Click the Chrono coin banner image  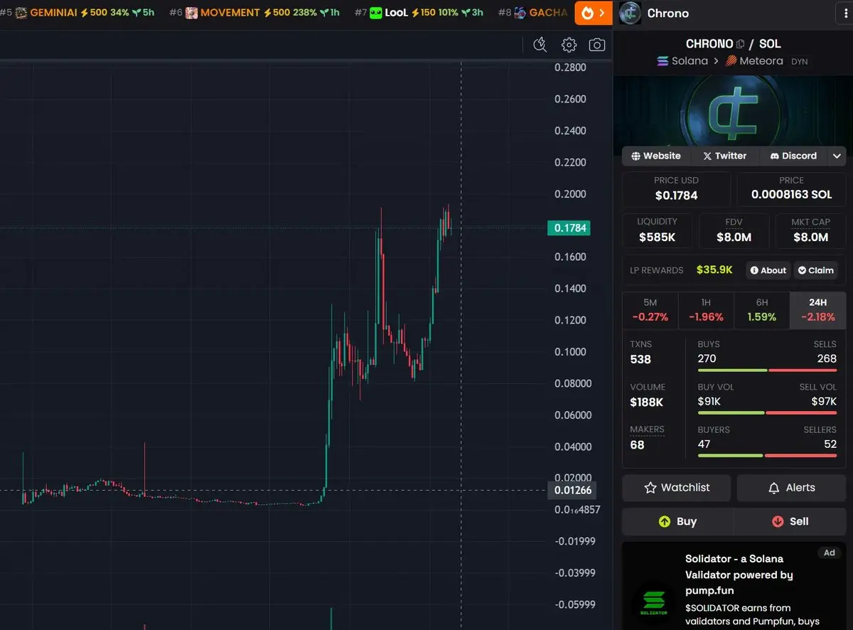[733, 110]
